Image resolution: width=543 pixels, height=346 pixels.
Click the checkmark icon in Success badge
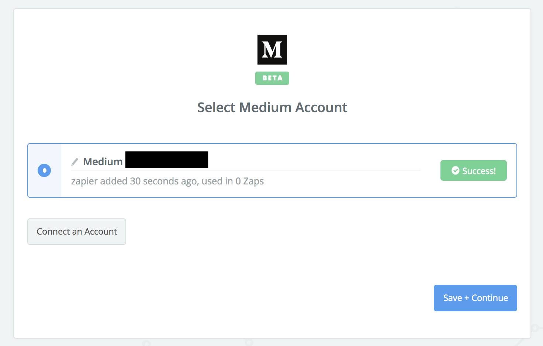click(456, 170)
